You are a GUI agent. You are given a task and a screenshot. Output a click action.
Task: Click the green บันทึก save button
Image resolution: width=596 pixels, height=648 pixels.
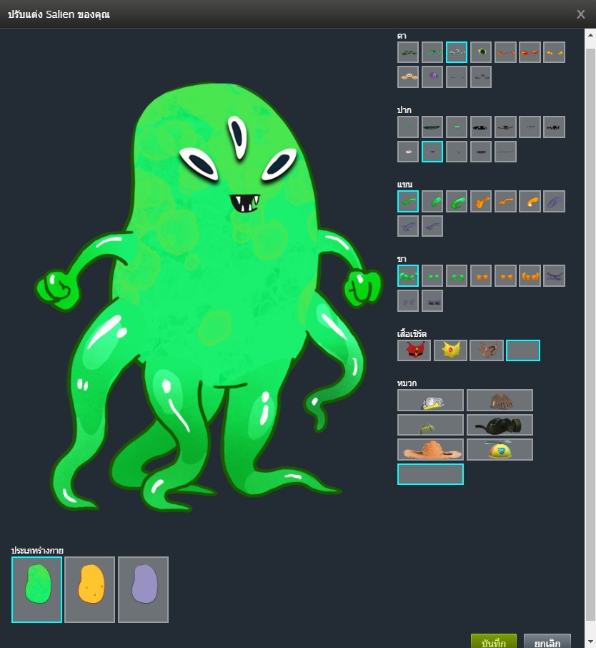(x=494, y=642)
